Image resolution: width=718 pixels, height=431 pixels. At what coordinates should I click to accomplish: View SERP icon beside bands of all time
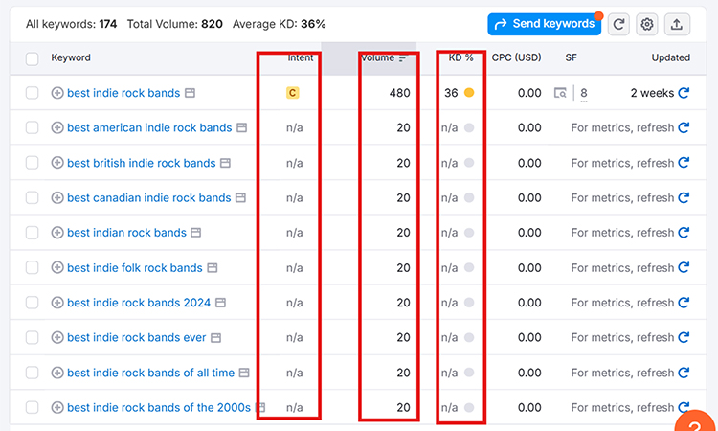244,373
